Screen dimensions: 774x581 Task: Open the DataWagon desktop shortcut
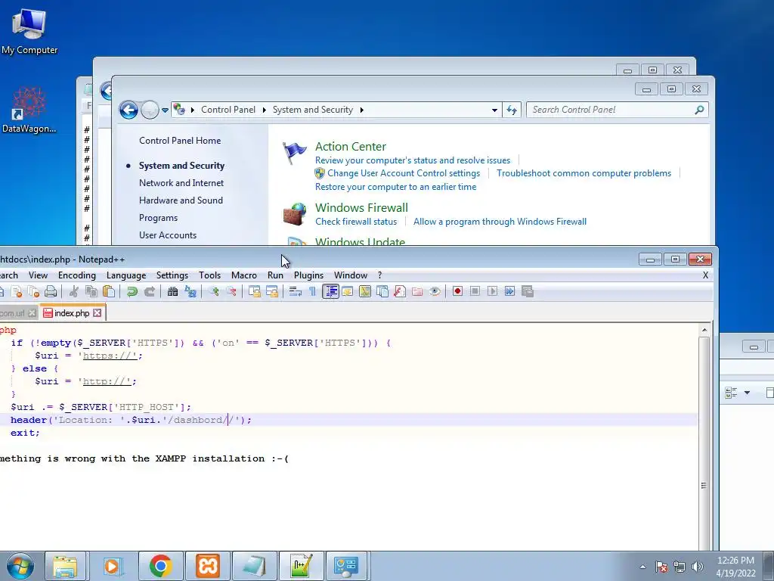(29, 110)
